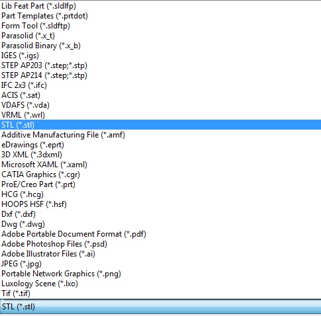The image size is (321, 316).
Task: Open the Save as type combo box
Action: [160, 307]
